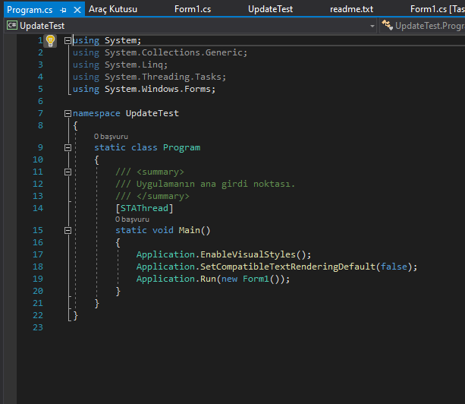Click the 'using System;' first line
The height and width of the screenshot is (404, 465).
tap(107, 40)
